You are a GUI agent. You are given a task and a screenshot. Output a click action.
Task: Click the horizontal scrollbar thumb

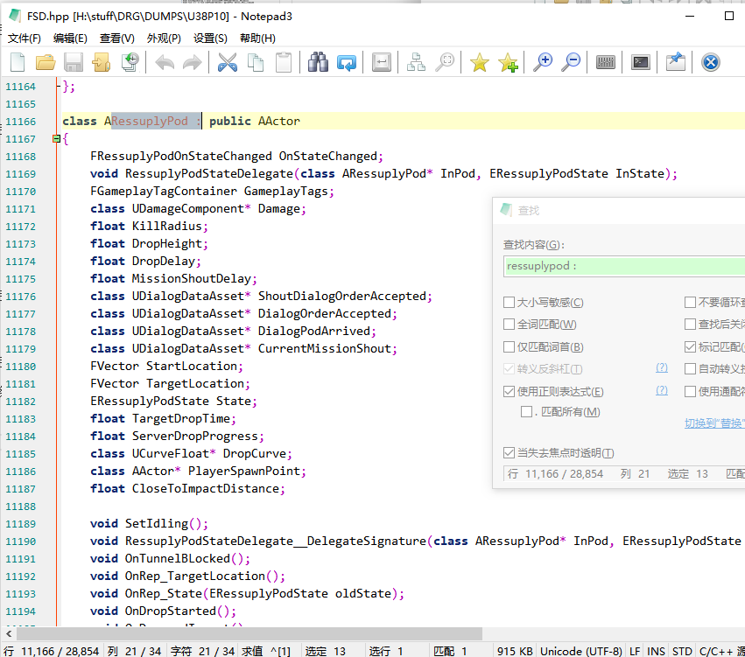pyautogui.click(x=250, y=633)
